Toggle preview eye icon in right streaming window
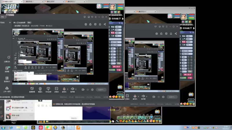This screenshot has width=232, height=130. coord(159,97)
